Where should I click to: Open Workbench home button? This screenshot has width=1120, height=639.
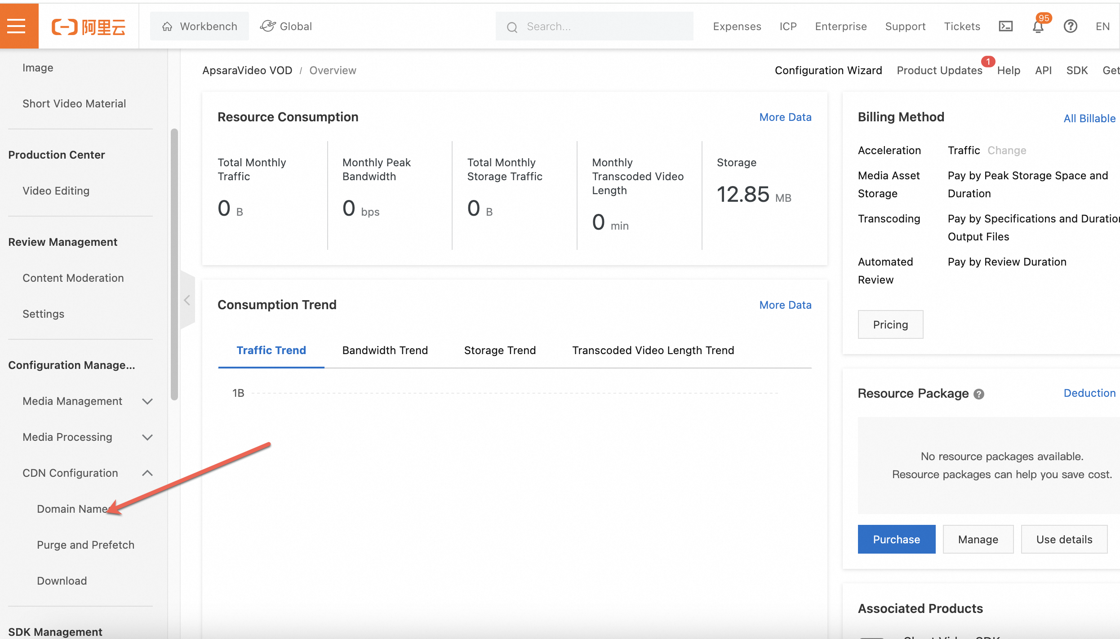point(200,26)
